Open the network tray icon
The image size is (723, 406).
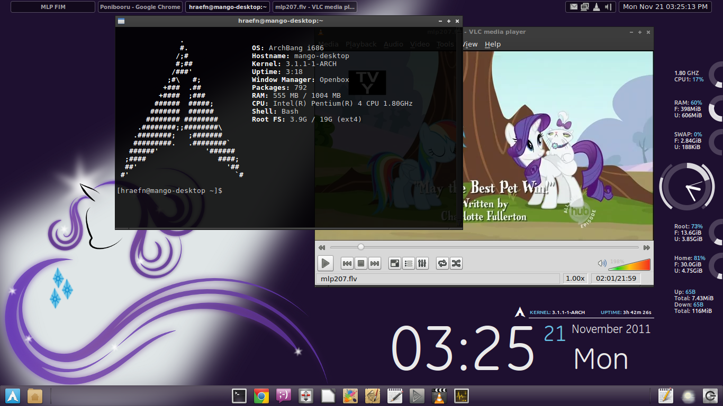pos(585,7)
